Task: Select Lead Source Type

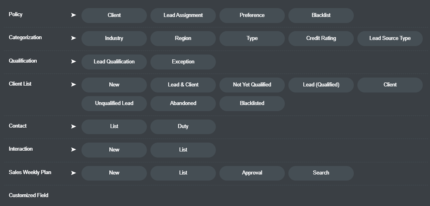Action: click(x=390, y=38)
